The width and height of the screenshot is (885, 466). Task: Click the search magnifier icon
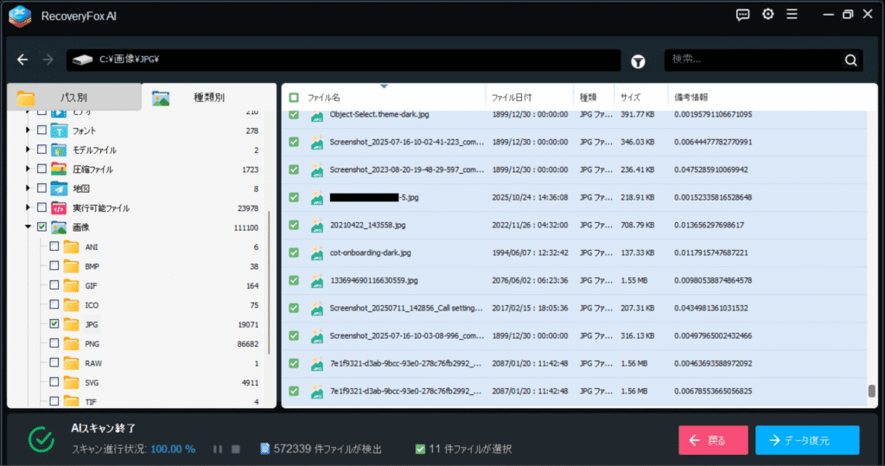coord(850,60)
